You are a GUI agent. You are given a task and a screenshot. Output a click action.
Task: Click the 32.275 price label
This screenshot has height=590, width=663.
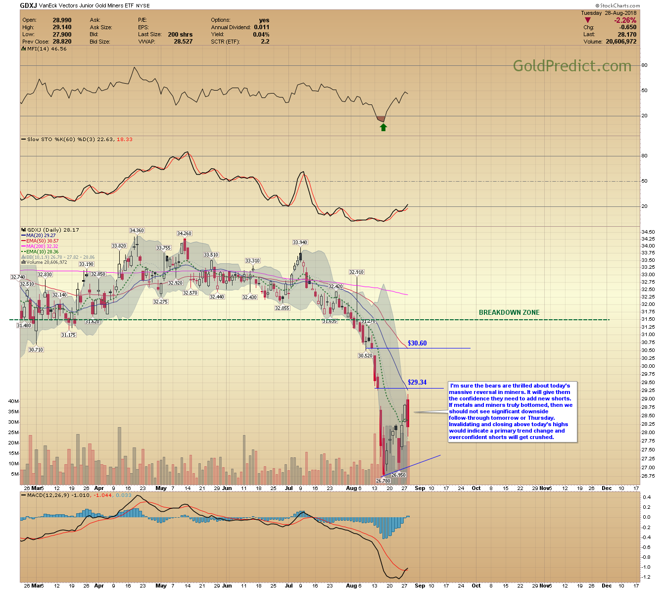point(160,301)
